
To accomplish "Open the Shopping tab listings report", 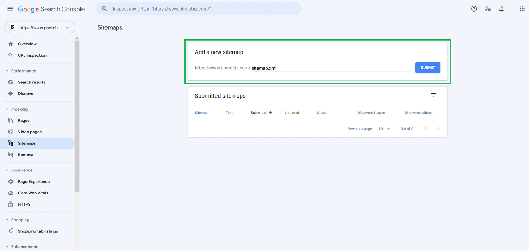I will pyautogui.click(x=38, y=231).
